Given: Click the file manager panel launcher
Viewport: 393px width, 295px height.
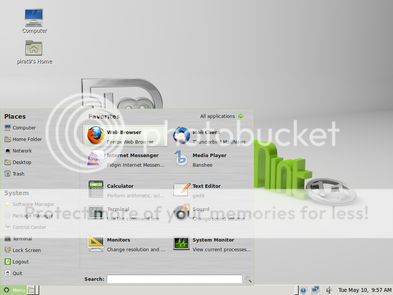Looking at the screenshot, I should click(x=31, y=290).
